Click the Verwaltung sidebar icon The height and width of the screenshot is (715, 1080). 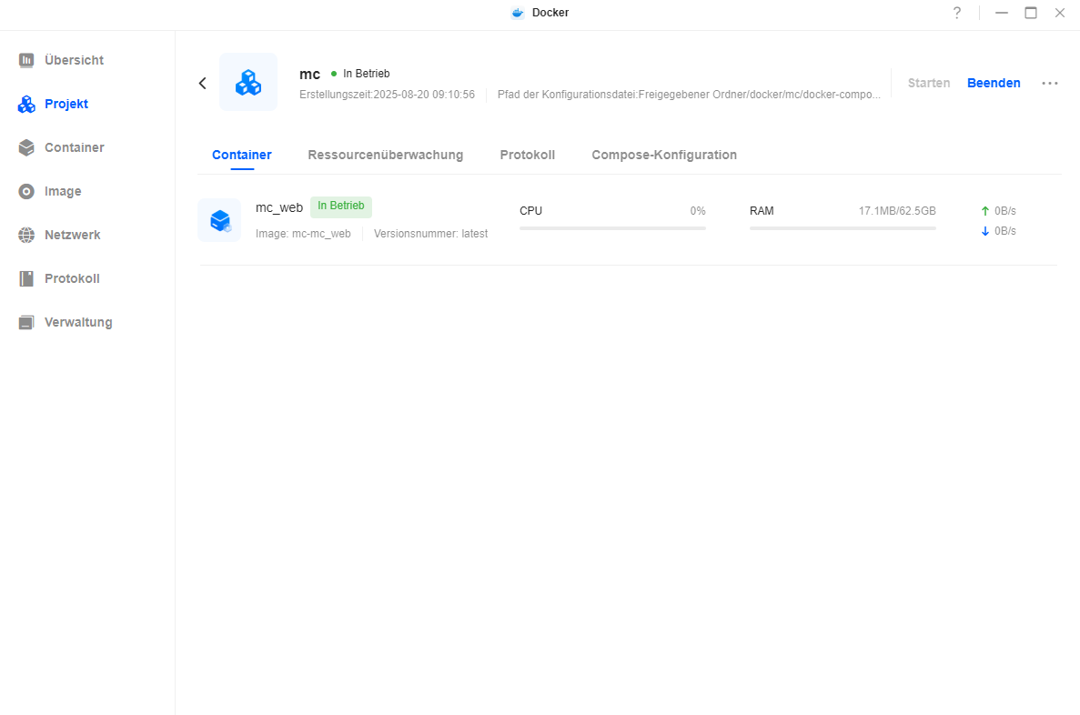coord(26,322)
